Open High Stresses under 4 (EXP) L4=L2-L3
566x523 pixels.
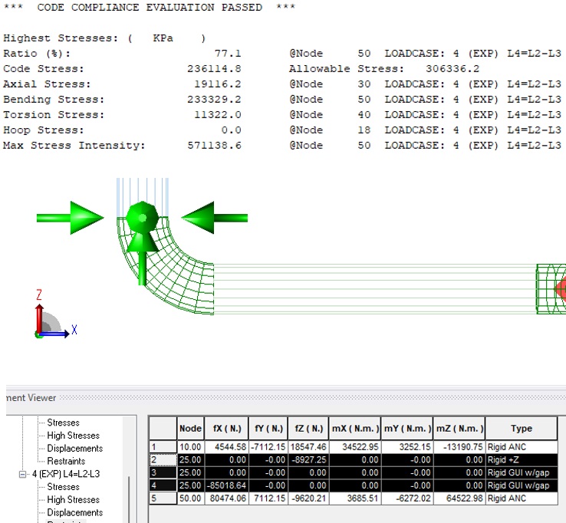point(73,500)
